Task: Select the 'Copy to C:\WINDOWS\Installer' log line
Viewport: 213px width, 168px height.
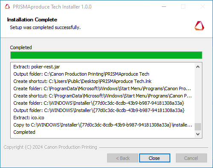Action: point(102,125)
